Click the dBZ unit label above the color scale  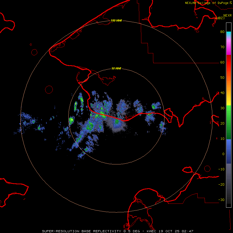(x=220, y=18)
